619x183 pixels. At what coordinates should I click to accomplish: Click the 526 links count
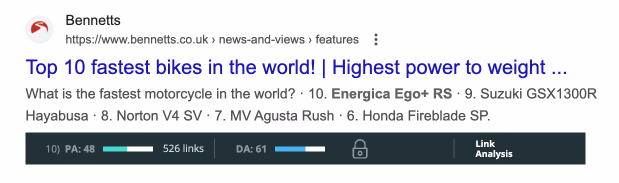[x=183, y=148]
